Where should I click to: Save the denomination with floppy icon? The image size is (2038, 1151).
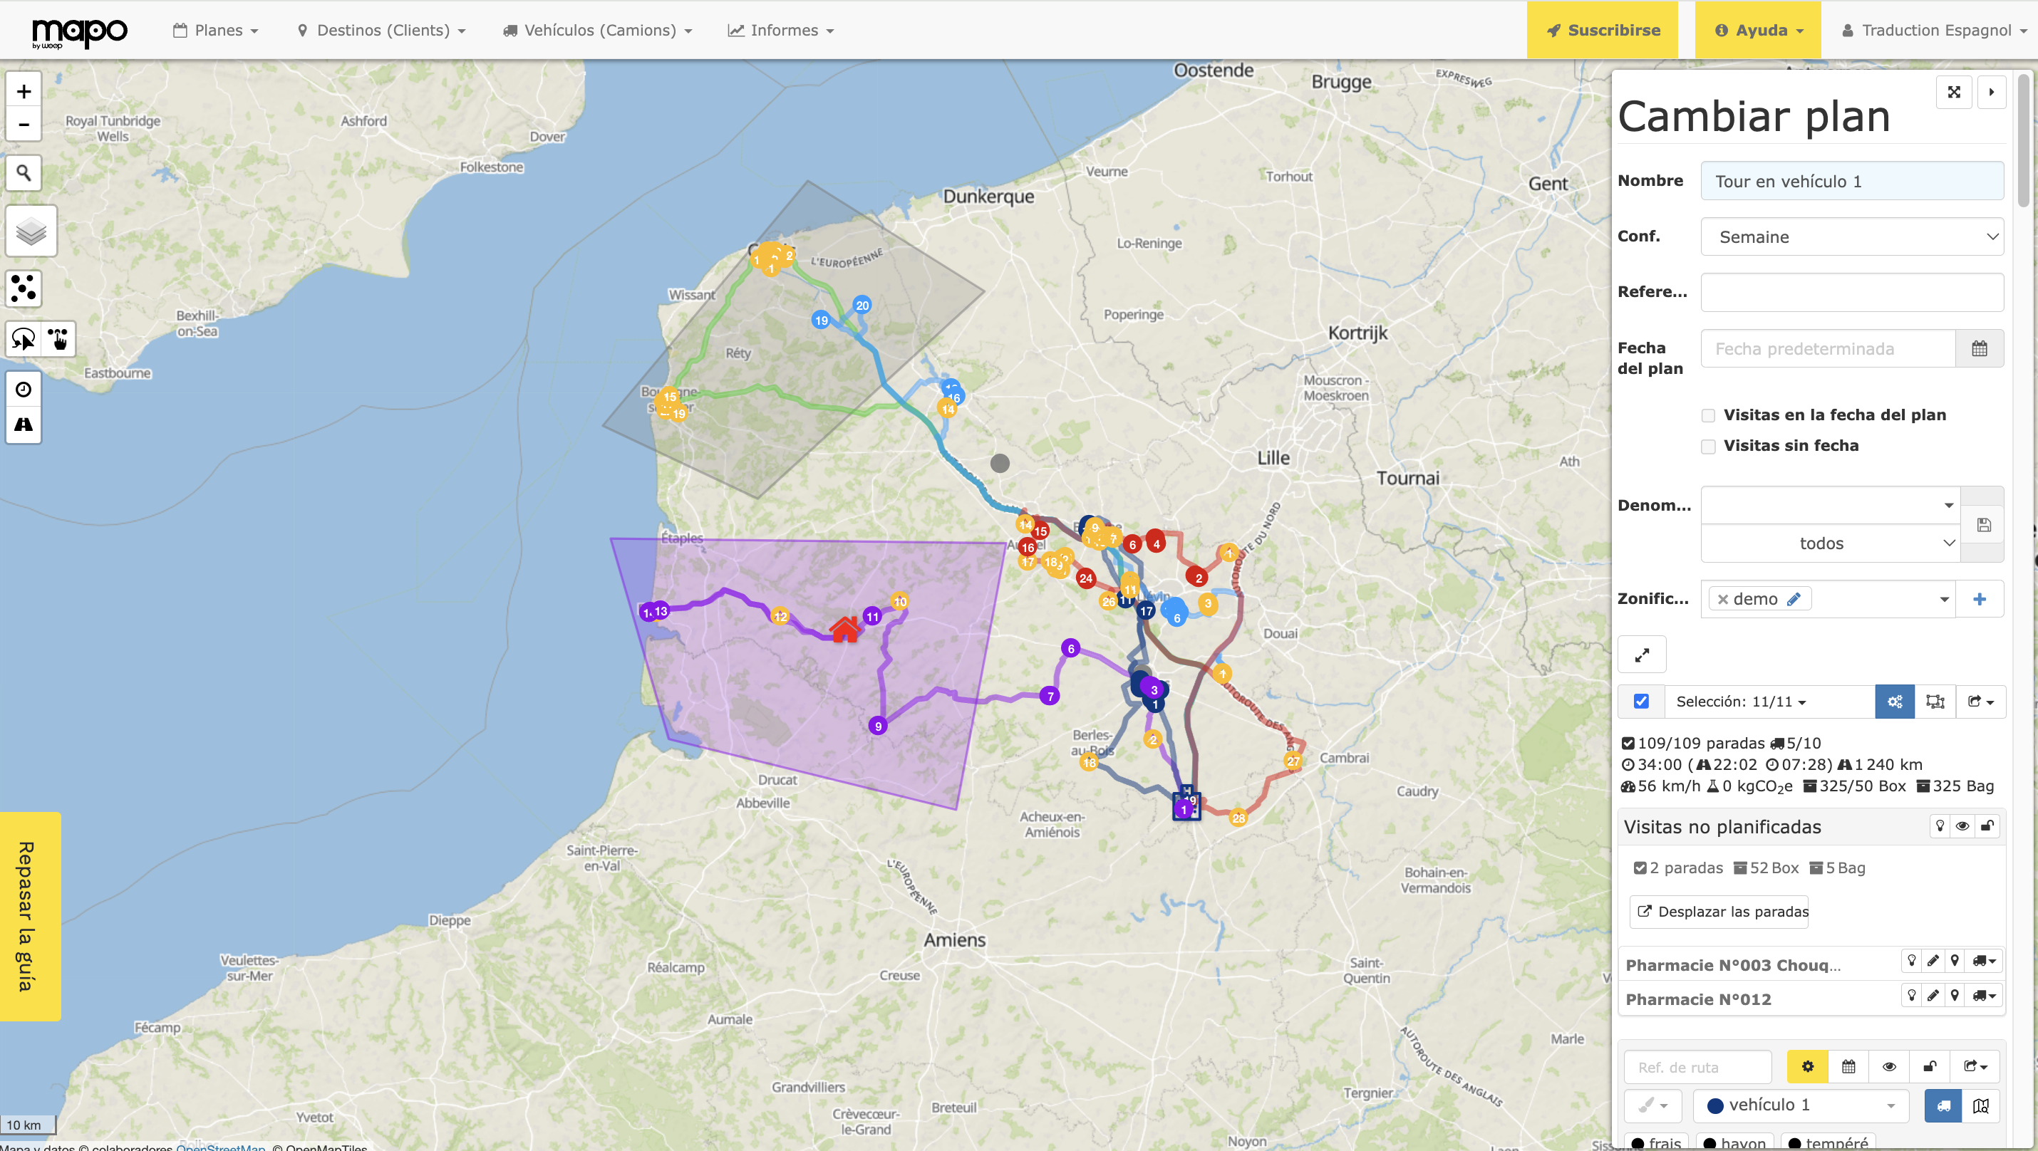[x=1983, y=525]
